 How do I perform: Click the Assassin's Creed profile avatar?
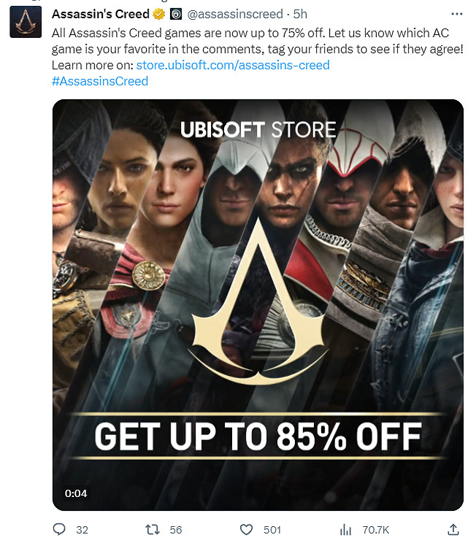coord(26,22)
